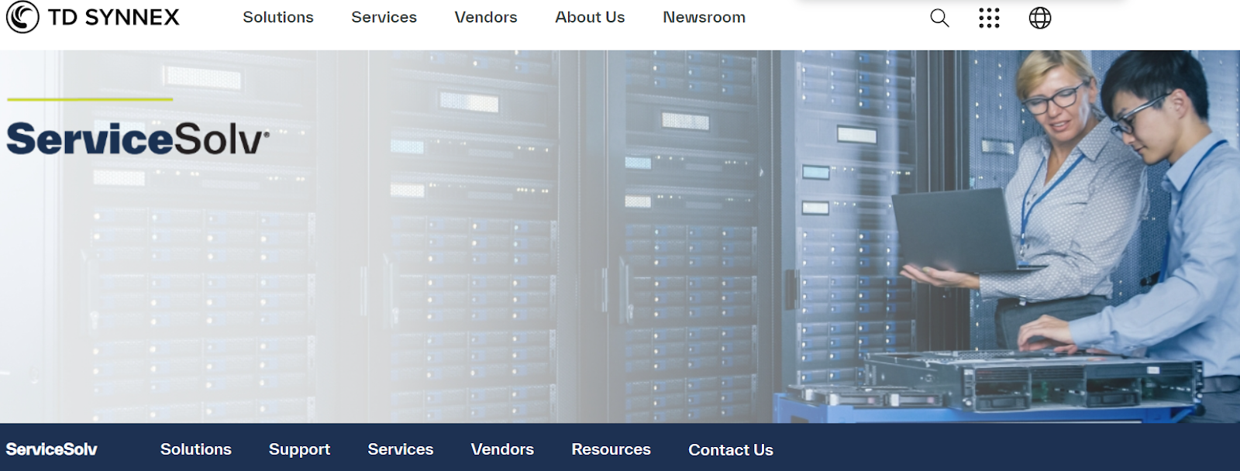Screen dimensions: 1240x471
Task: Open the Newsroom top menu
Action: tap(704, 17)
